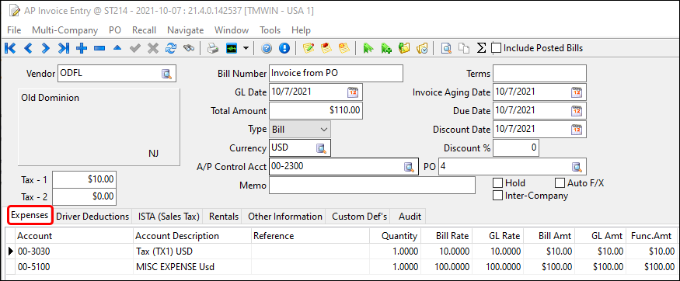
Task: Delete record using minus icon
Action: coord(99,48)
